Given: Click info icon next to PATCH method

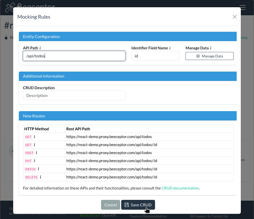Looking at the screenshot, I should click(39, 169).
